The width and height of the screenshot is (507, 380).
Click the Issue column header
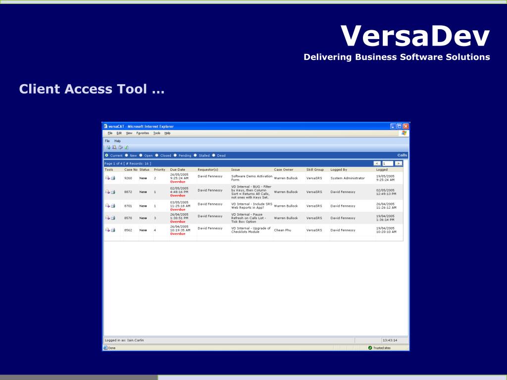tap(235, 170)
